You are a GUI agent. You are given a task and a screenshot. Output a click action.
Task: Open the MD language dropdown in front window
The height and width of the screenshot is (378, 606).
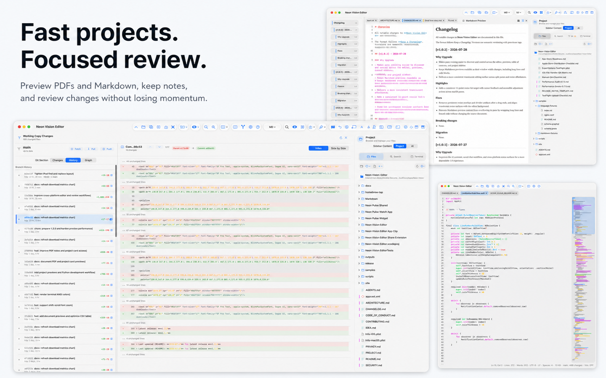click(x=272, y=127)
